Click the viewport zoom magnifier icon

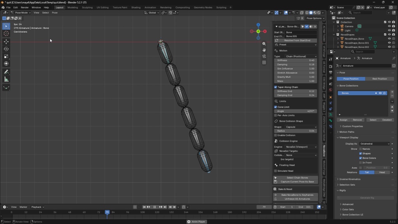[264, 44]
